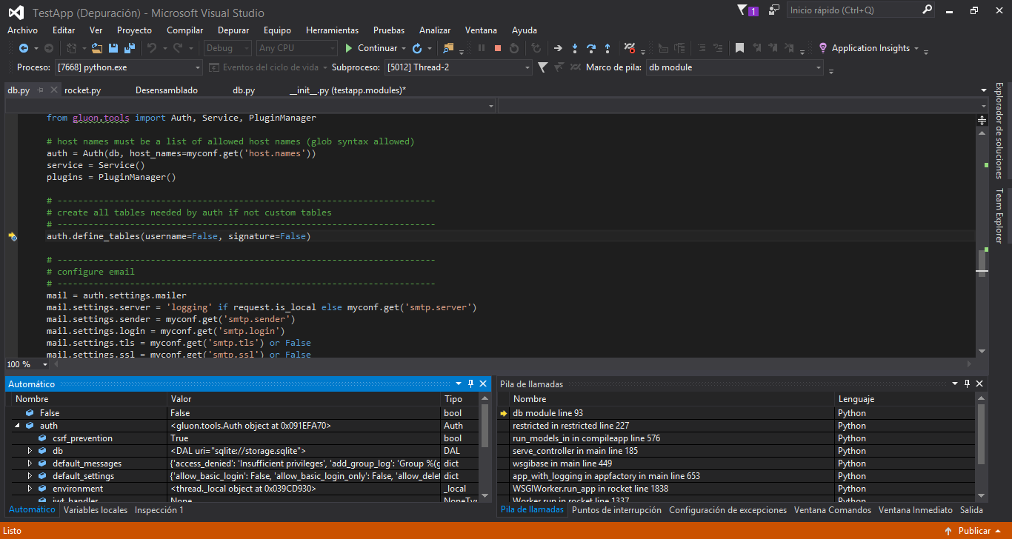Open the Herramientas menu
Screen dimensions: 1012x539
pos(332,30)
